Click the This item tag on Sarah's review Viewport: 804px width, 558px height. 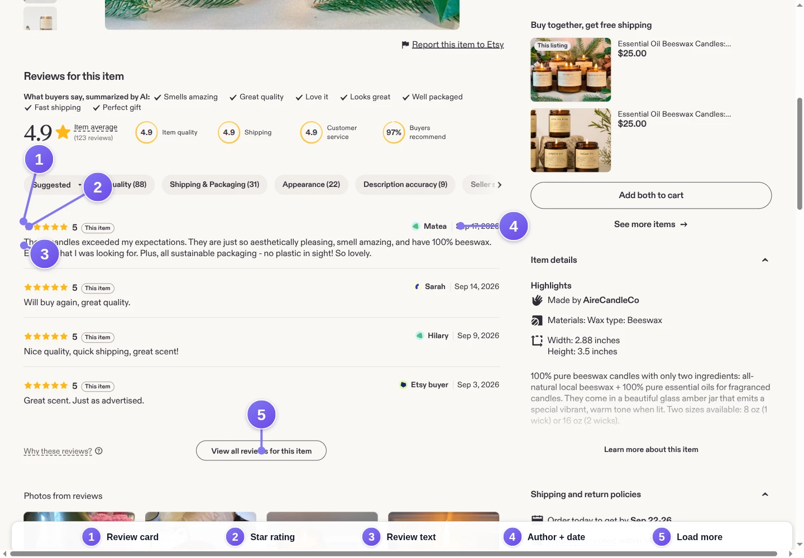[98, 288]
